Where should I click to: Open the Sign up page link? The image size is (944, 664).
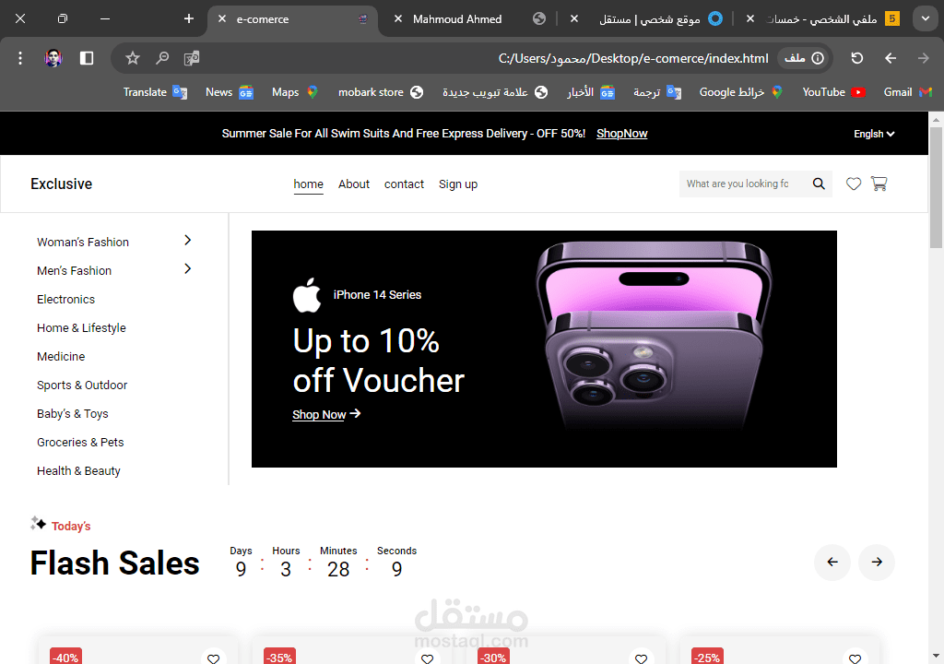(458, 184)
